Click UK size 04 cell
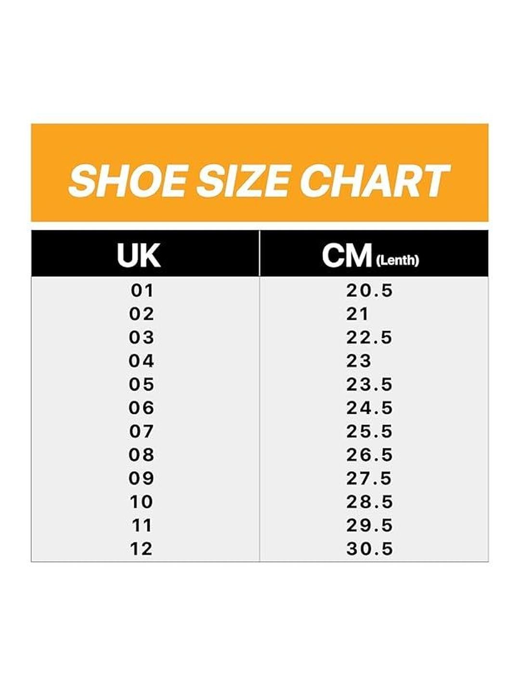 tap(142, 361)
